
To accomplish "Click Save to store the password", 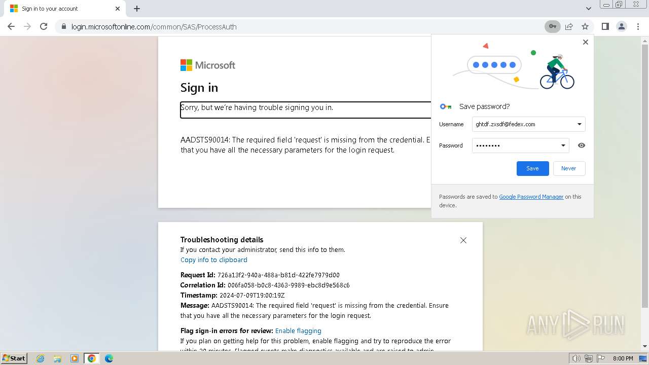I will pyautogui.click(x=532, y=168).
